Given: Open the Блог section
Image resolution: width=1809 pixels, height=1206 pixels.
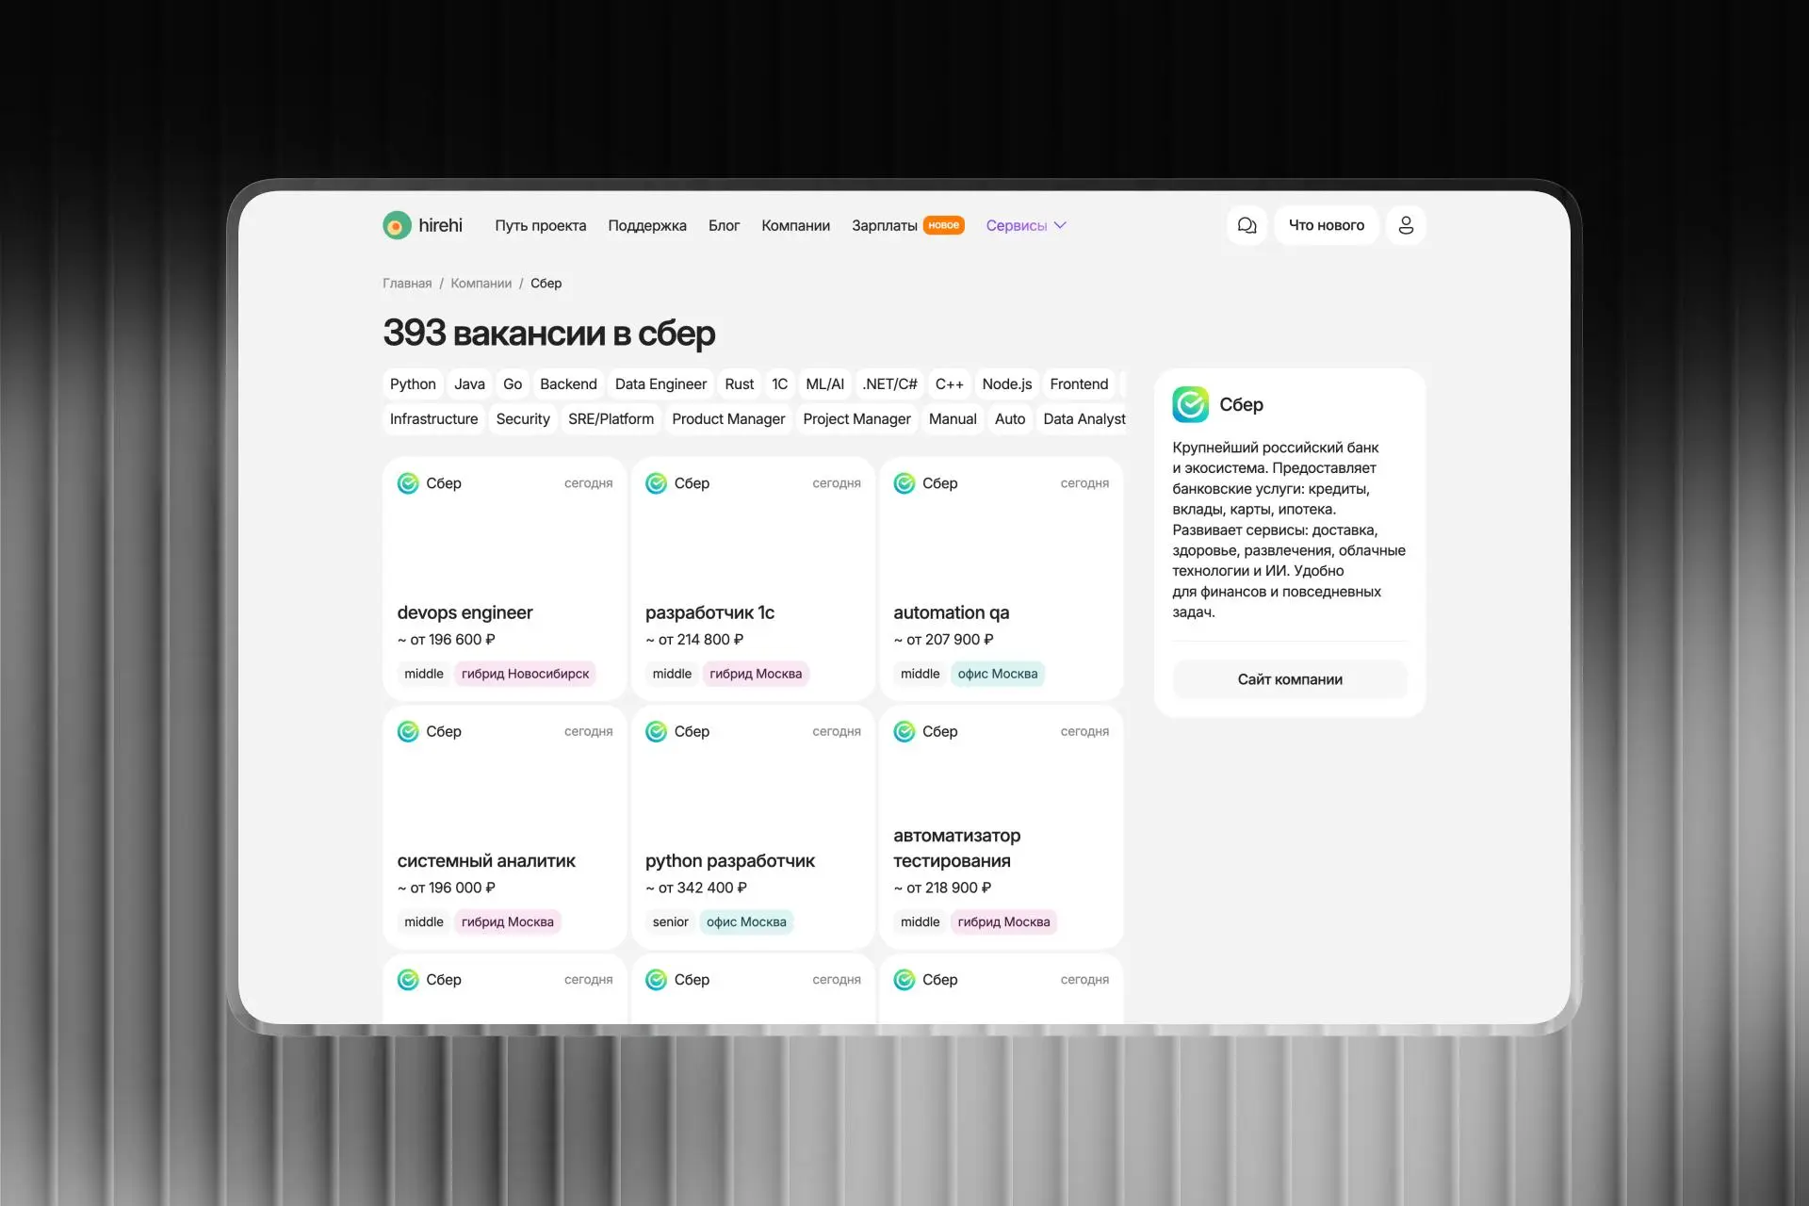Looking at the screenshot, I should [724, 225].
